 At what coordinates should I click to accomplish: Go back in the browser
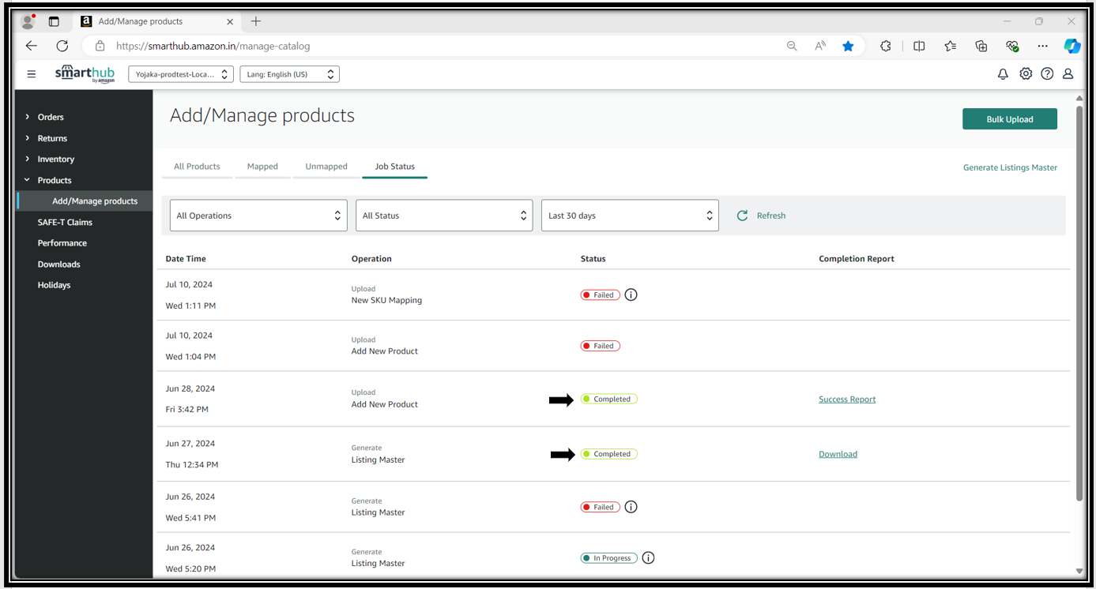(31, 46)
